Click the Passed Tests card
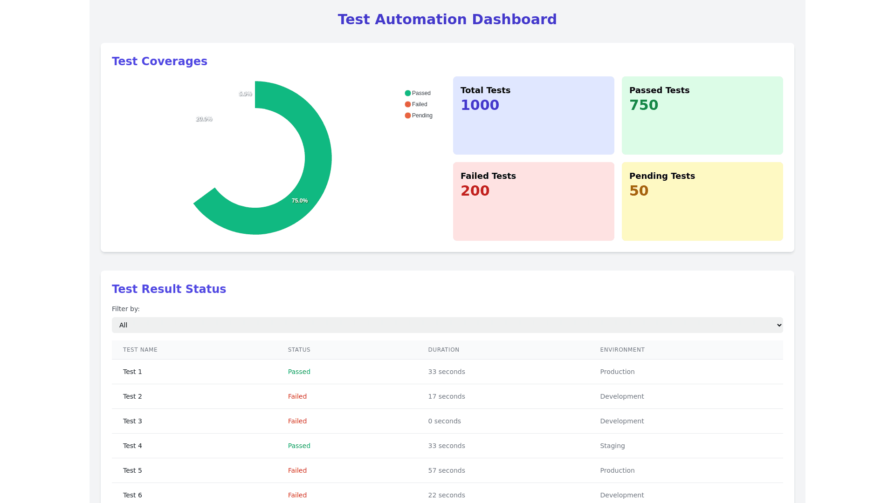Viewport: 895px width, 503px height. pyautogui.click(x=702, y=116)
